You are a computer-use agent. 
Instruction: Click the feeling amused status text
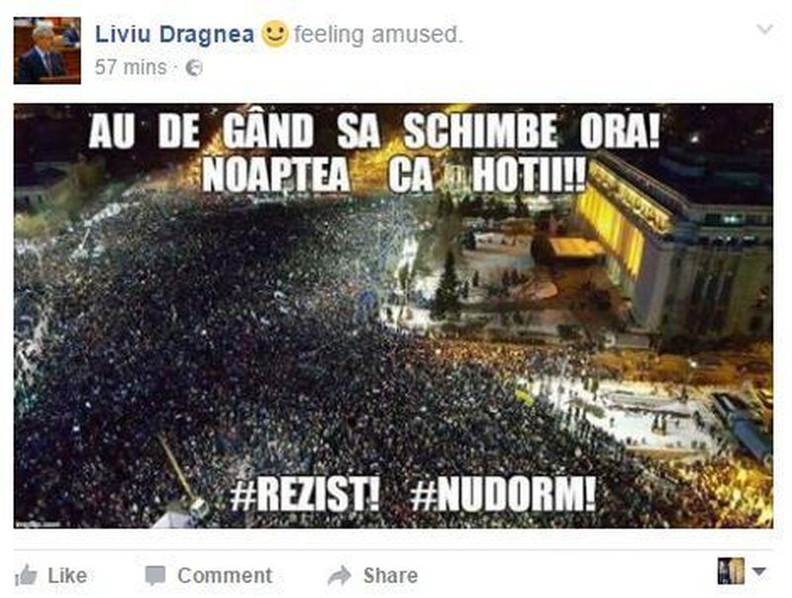[378, 35]
